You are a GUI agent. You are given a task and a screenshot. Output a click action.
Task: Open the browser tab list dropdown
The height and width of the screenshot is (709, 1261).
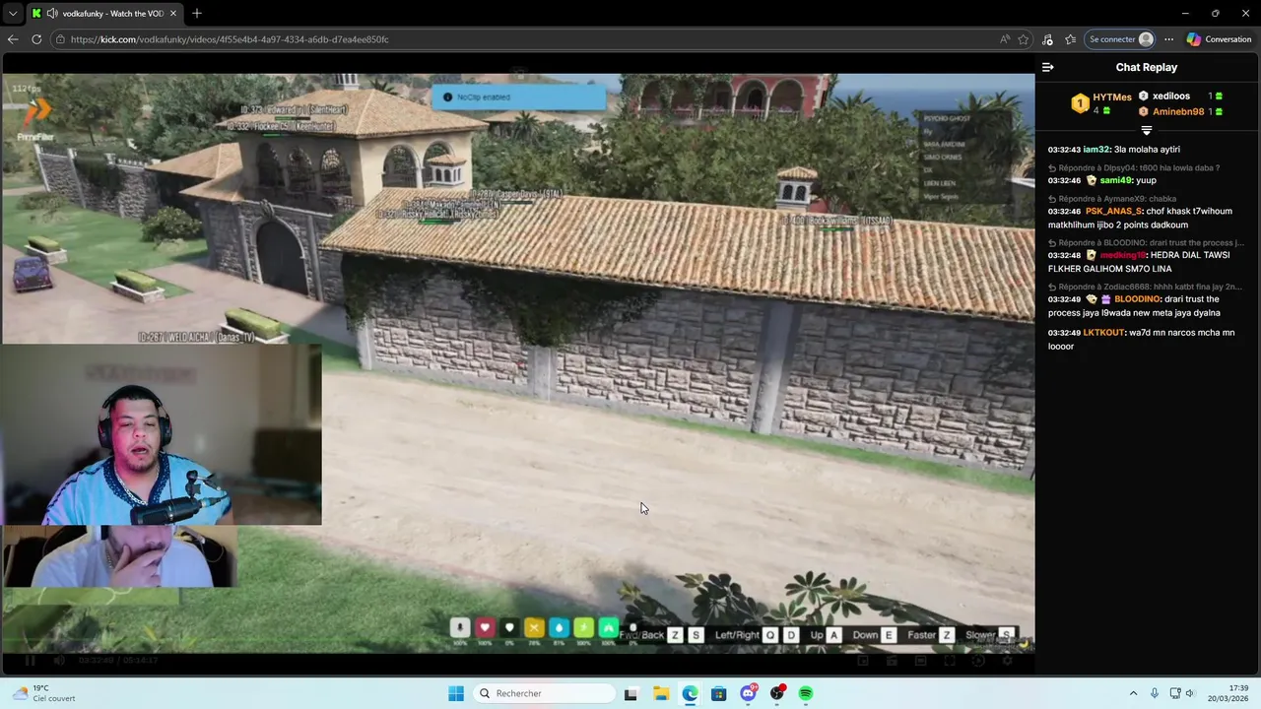pyautogui.click(x=13, y=14)
